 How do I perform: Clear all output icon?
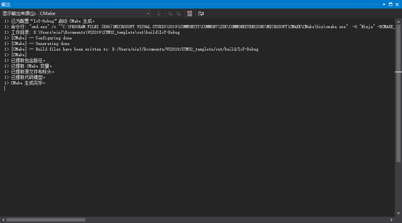[x=190, y=13]
